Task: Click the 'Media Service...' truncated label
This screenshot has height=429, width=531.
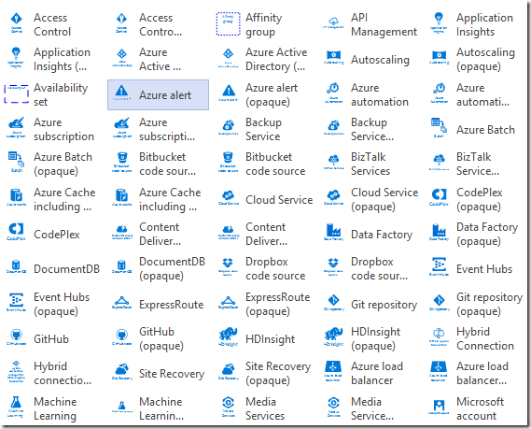Action: [x=372, y=408]
